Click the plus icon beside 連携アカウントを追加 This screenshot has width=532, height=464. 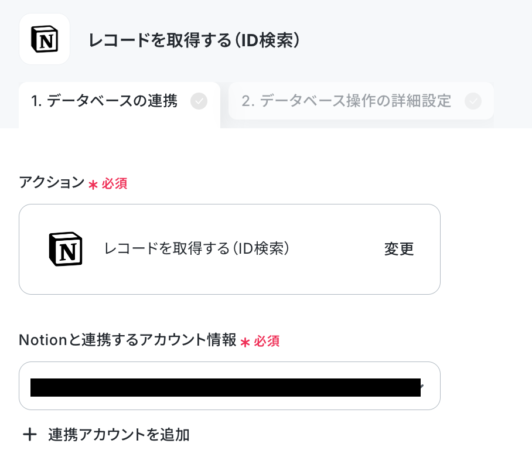(x=30, y=435)
